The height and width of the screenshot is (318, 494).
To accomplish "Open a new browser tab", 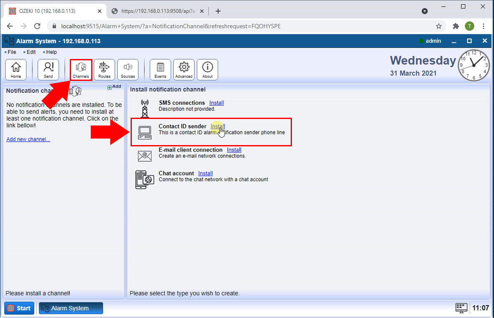I will [x=218, y=11].
